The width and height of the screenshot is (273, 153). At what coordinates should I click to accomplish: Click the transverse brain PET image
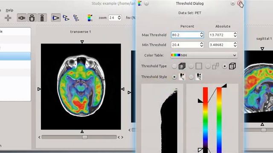click(81, 87)
